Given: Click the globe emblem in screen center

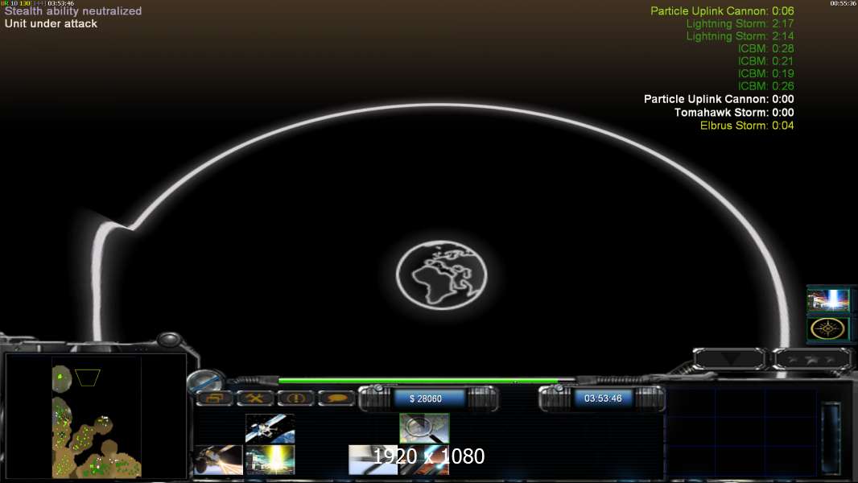Looking at the screenshot, I should pyautogui.click(x=441, y=275).
